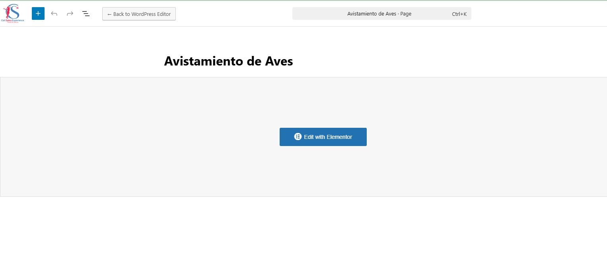
Task: Undo the last change
Action: coord(54,13)
